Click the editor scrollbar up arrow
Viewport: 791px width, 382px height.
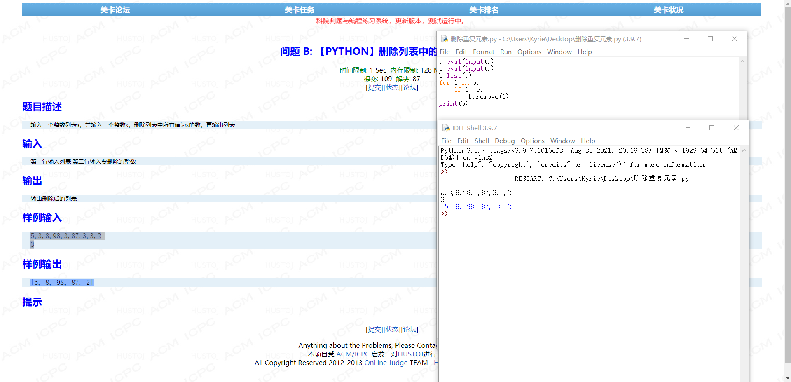[x=742, y=61]
